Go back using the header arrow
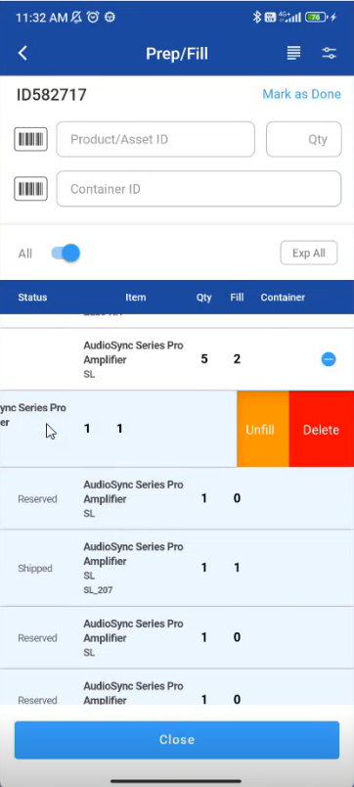This screenshot has width=354, height=787. [x=22, y=53]
